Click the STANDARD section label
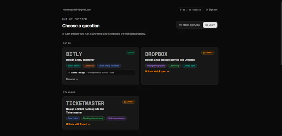This screenshot has width=282, height=136. click(x=69, y=92)
